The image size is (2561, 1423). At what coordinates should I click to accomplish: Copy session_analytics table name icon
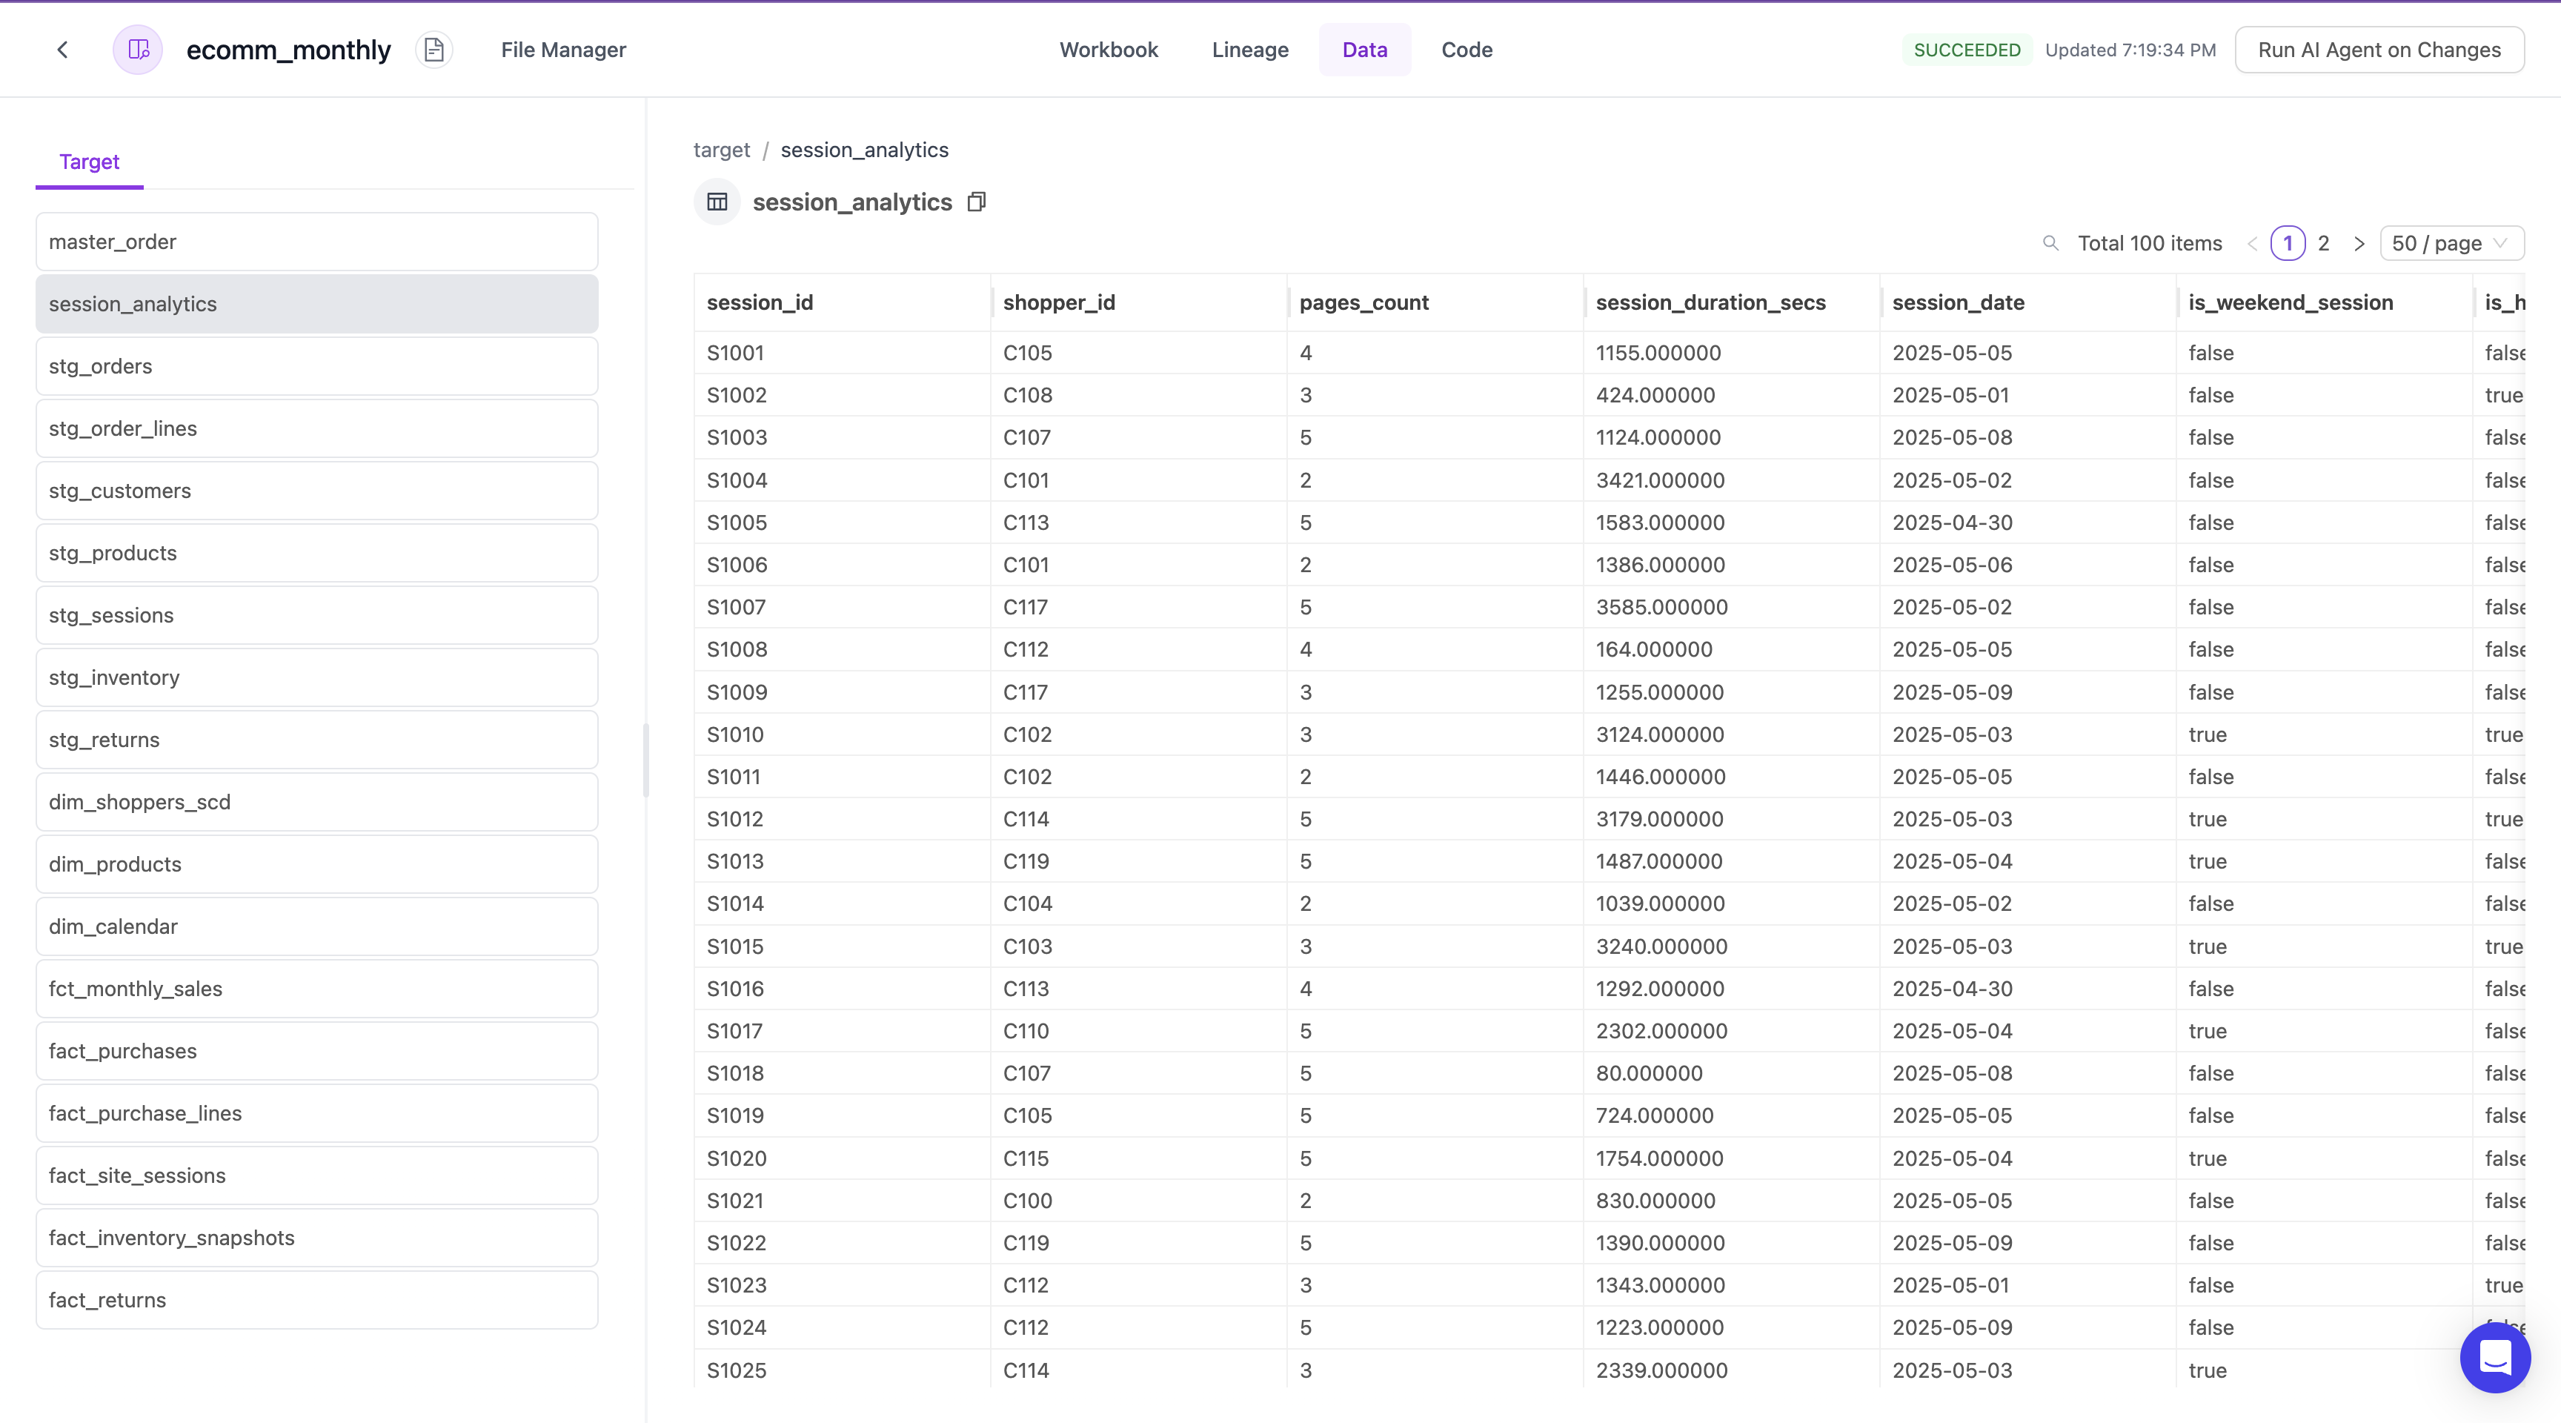(x=976, y=202)
